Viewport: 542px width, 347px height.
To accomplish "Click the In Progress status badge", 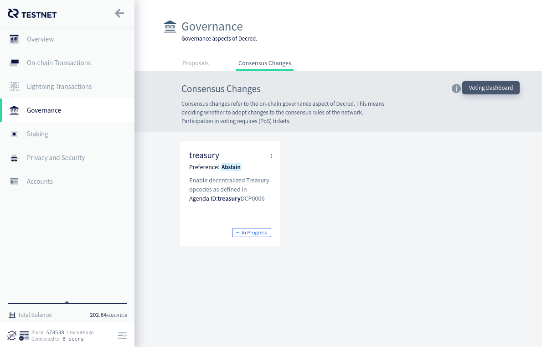I will 252,233.
